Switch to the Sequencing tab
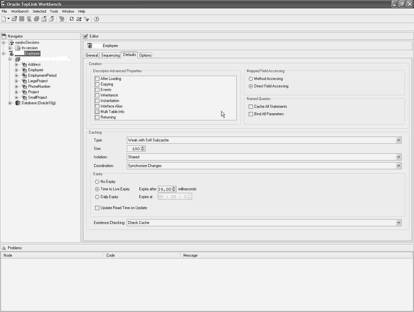 click(110, 55)
